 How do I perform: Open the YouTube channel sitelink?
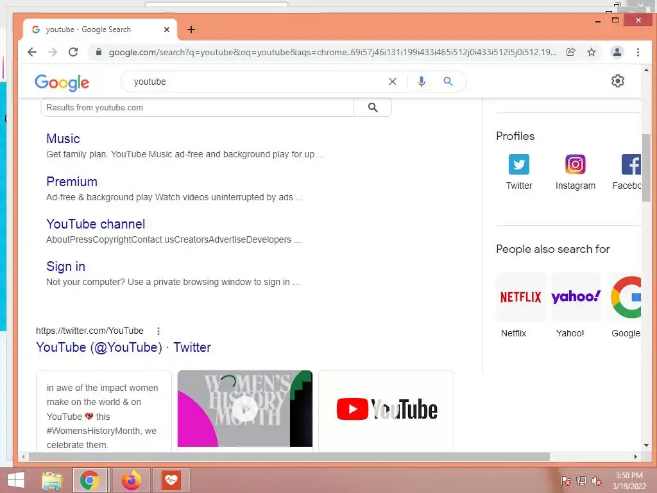[96, 224]
